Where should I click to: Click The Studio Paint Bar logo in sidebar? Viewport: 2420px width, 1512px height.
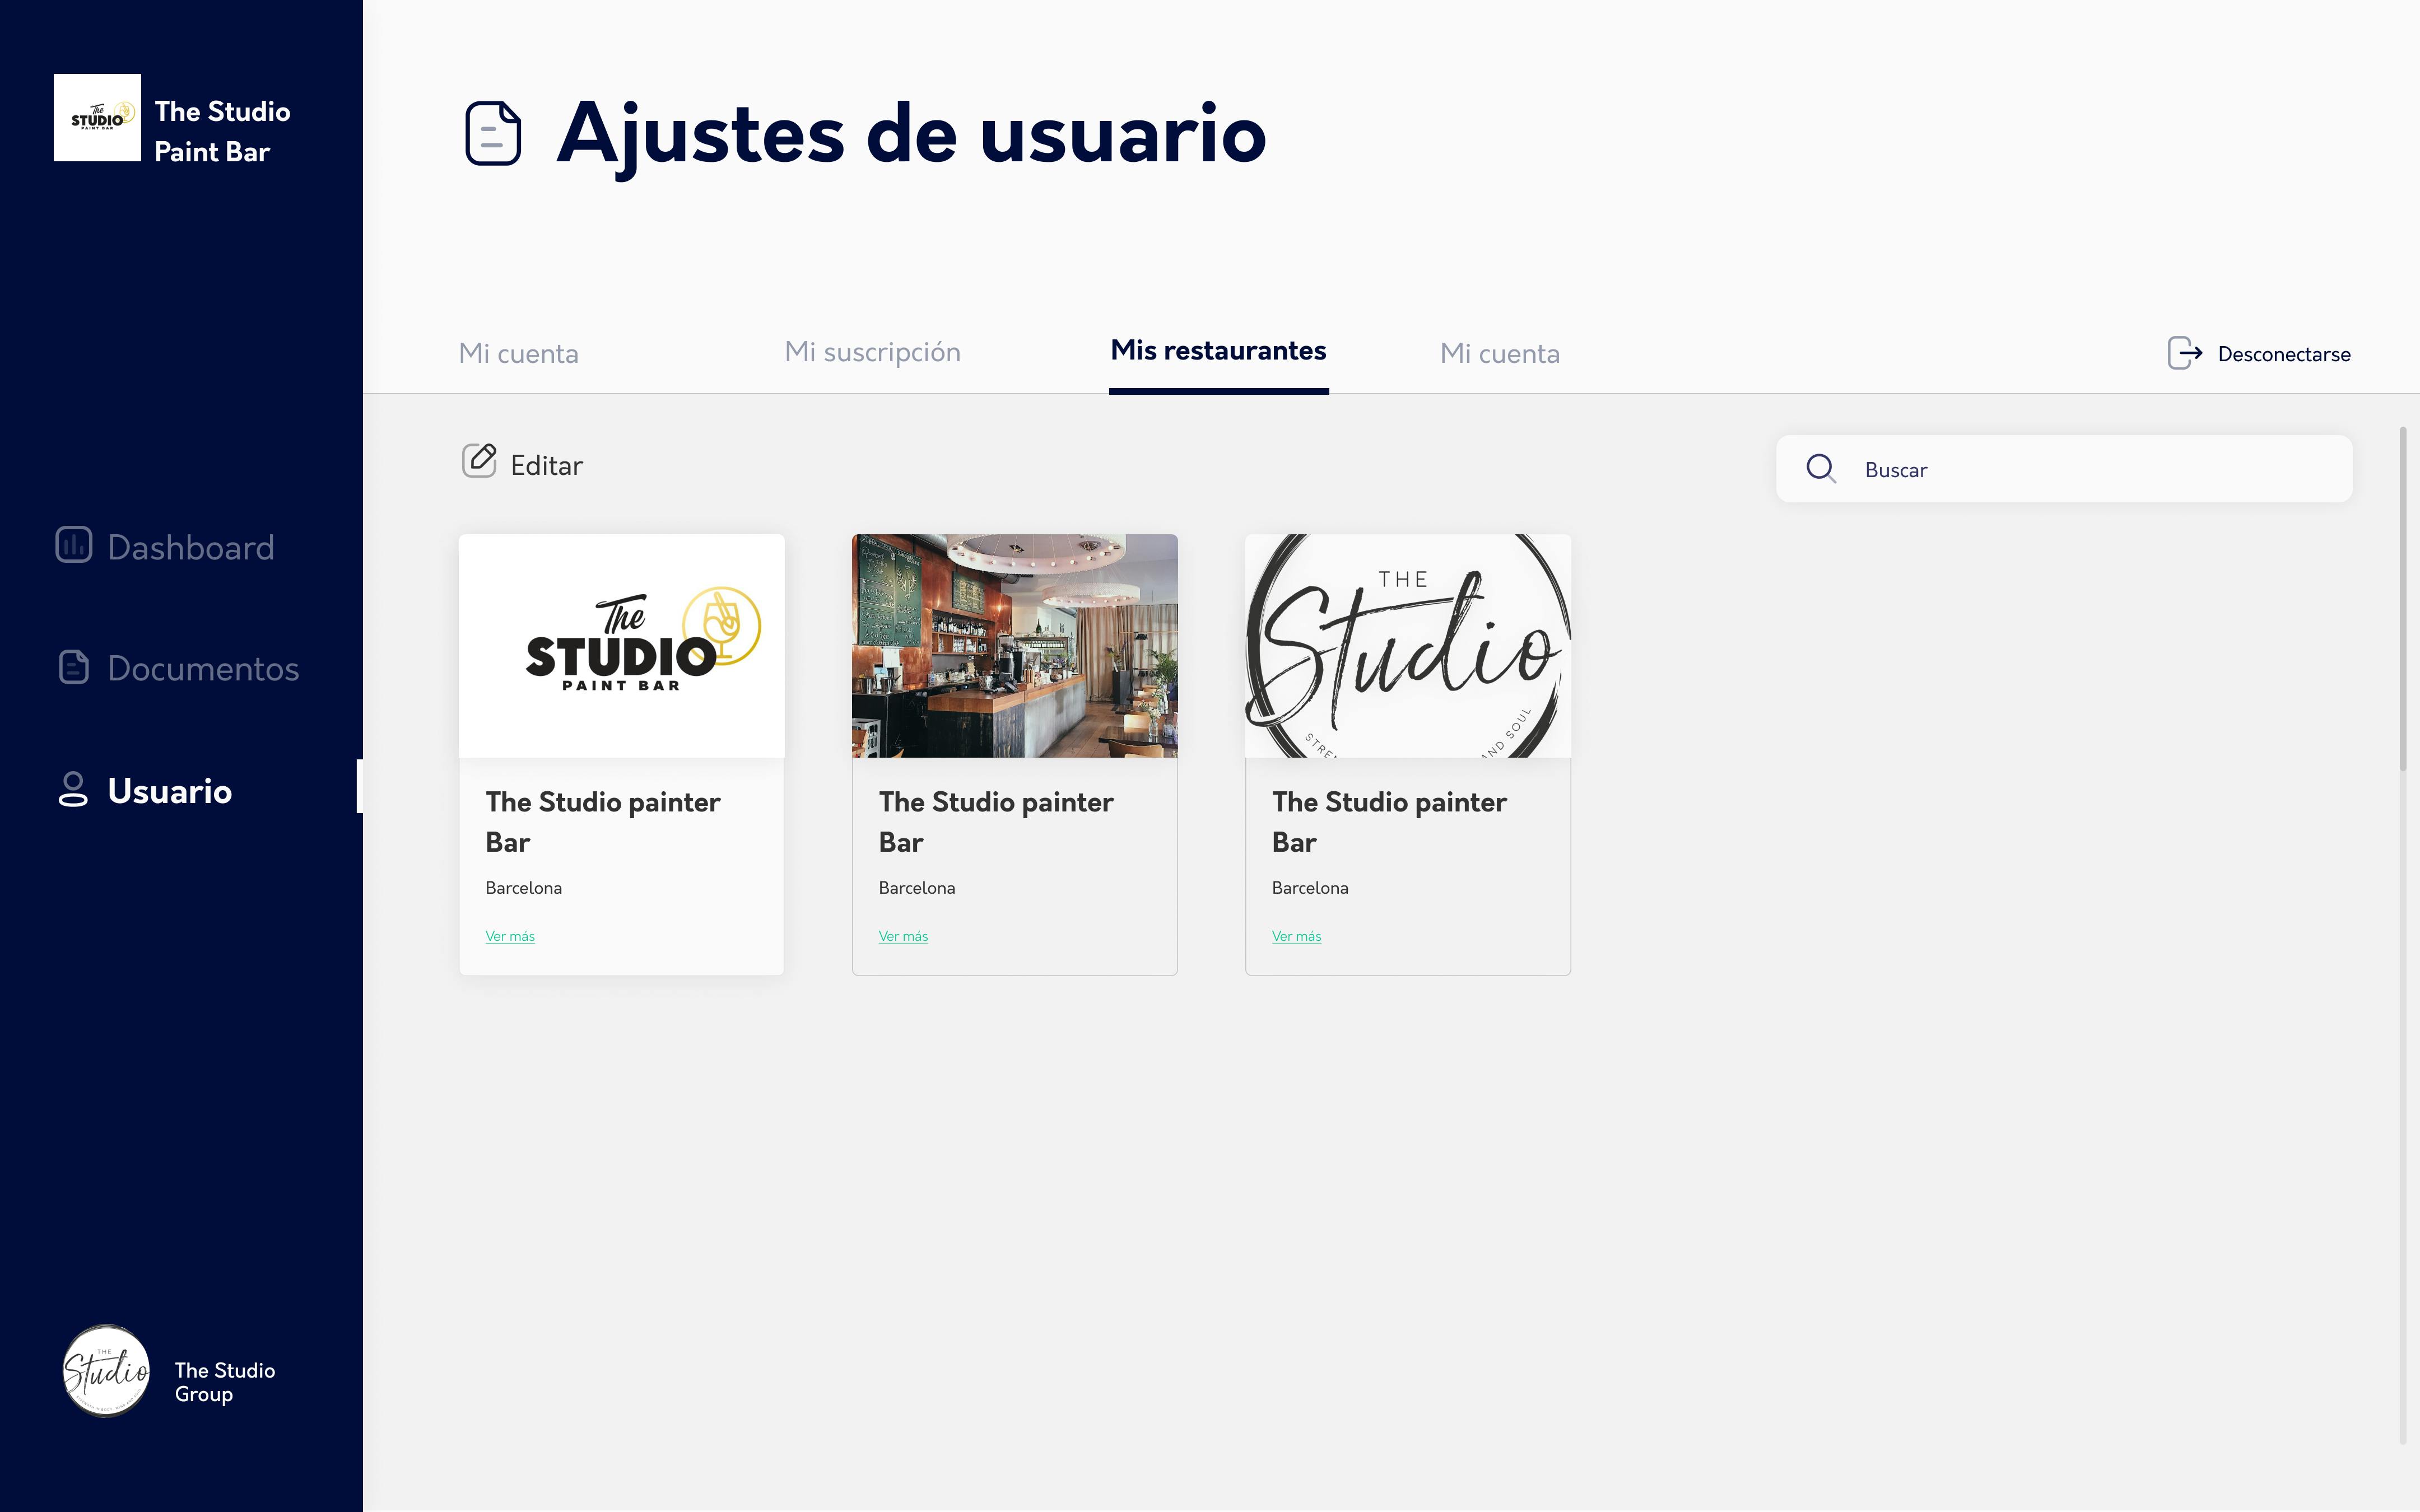[x=97, y=117]
